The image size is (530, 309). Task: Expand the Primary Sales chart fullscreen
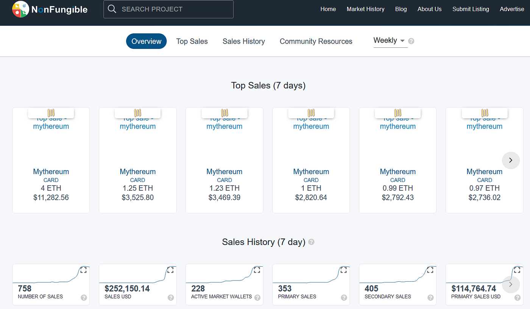pos(344,270)
